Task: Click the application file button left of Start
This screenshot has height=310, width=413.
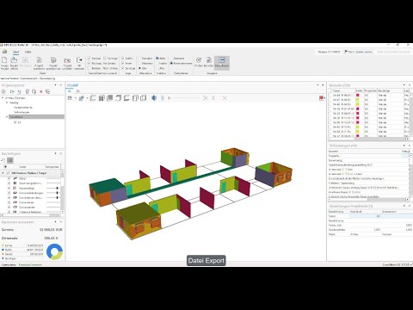Action: coord(4,52)
